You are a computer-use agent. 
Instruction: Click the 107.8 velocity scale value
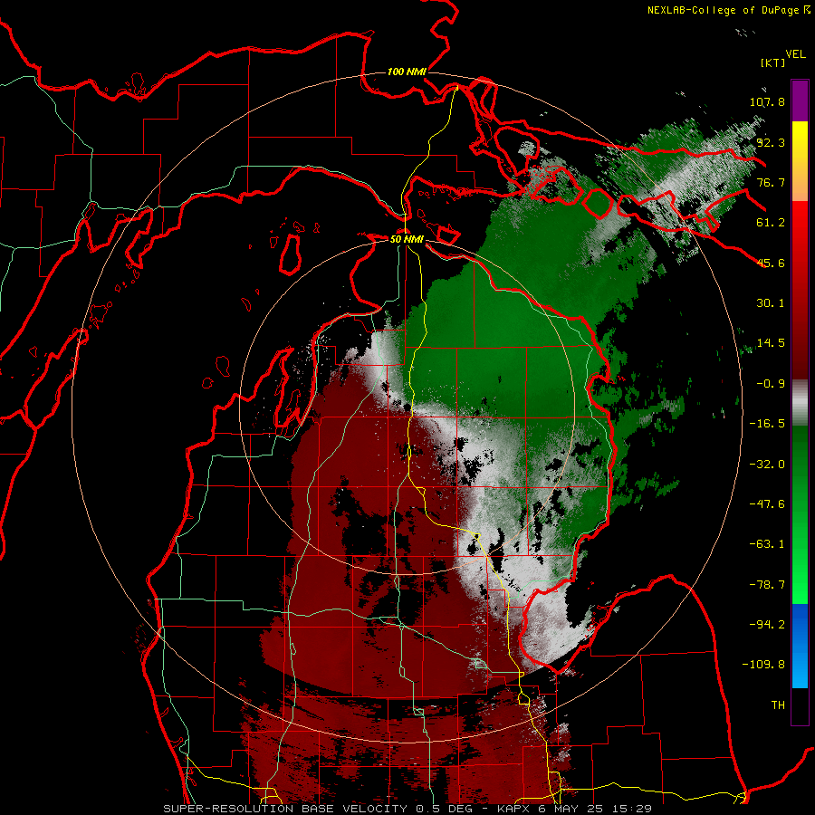767,101
